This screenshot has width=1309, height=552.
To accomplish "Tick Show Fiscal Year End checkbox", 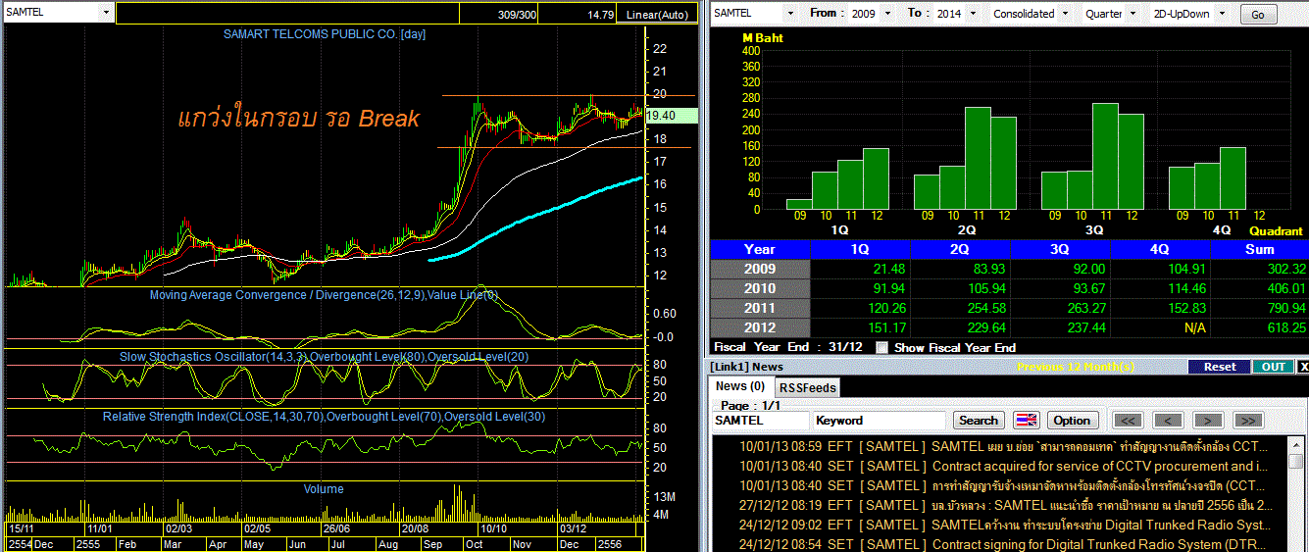I will pos(881,347).
